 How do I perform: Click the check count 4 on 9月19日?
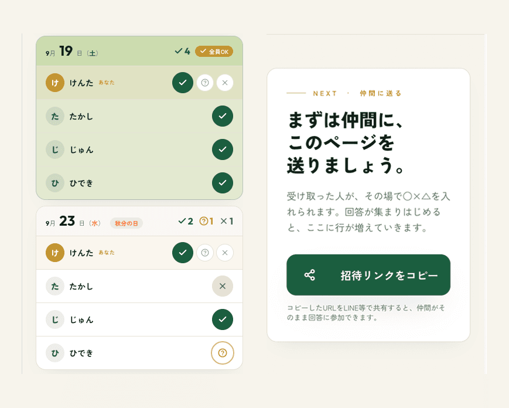(x=182, y=51)
